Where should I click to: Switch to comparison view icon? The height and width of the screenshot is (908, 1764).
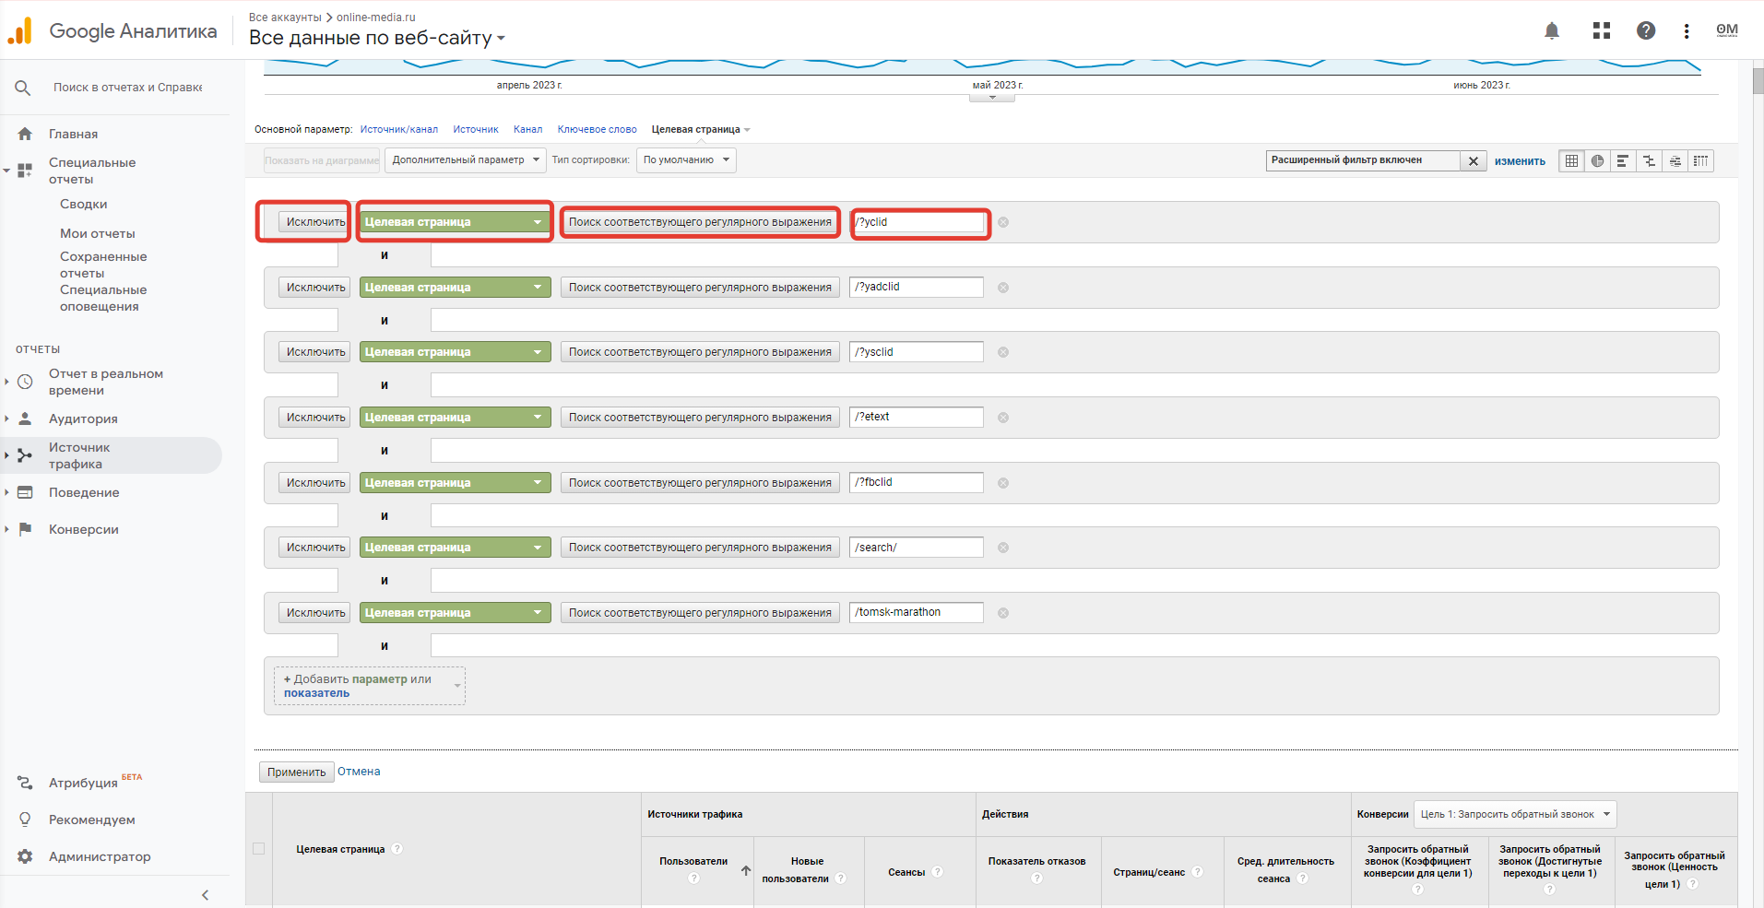1649,160
